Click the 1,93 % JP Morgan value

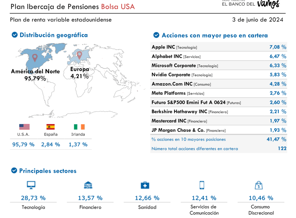coord(278,130)
